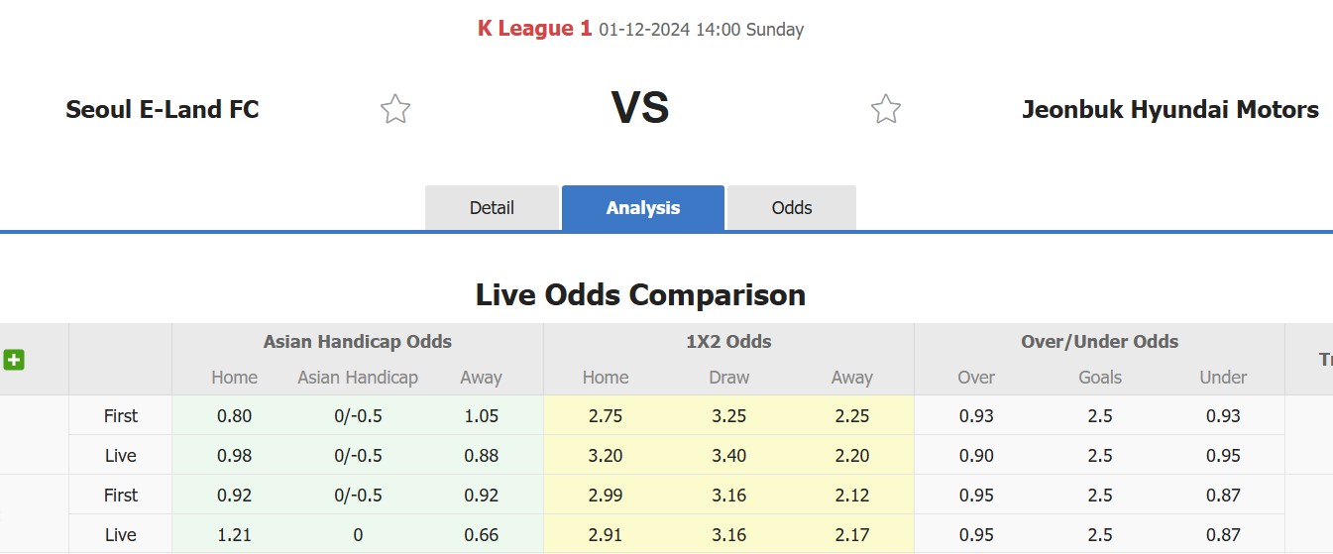Favorite Seoul E-Land FC with the star icon

pos(395,109)
